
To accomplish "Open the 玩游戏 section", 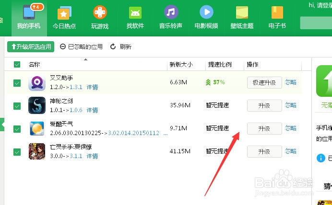I will (100, 18).
